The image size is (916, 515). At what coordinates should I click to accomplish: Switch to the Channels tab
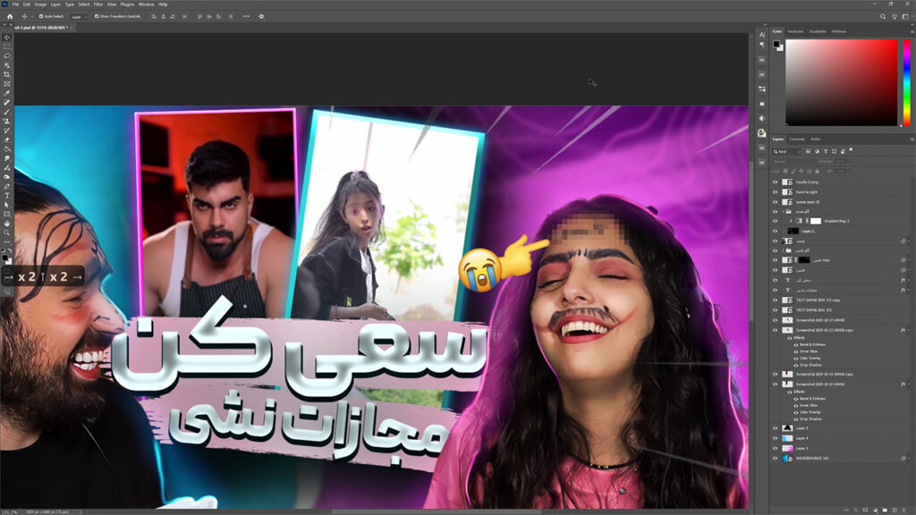[796, 139]
